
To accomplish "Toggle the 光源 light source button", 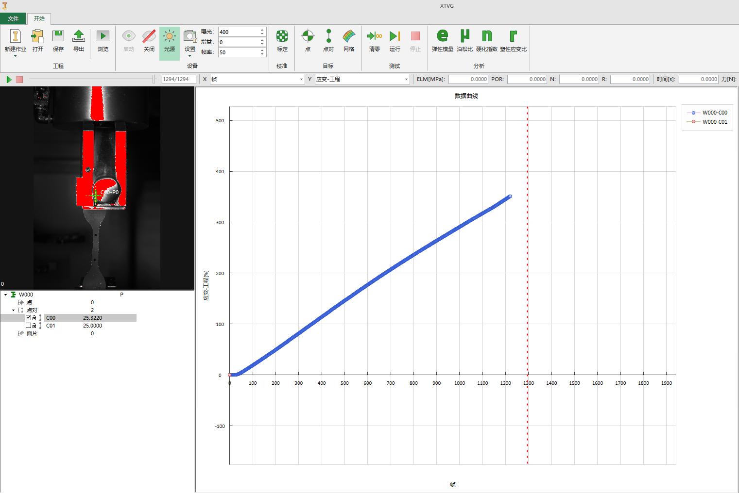I will [x=169, y=41].
